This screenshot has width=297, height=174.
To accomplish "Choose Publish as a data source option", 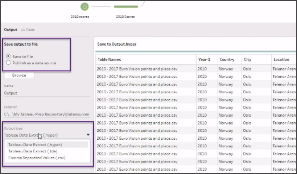I will (9, 63).
